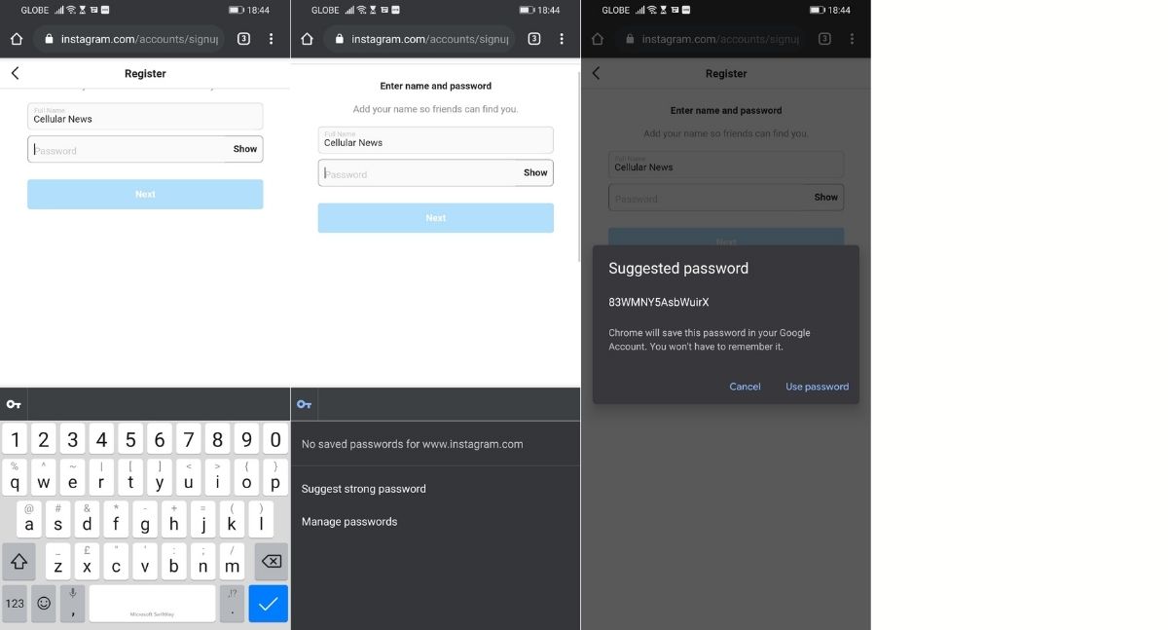Viewport: 1168px width, 630px height.
Task: Click the Next button in first screen
Action: pyautogui.click(x=145, y=194)
